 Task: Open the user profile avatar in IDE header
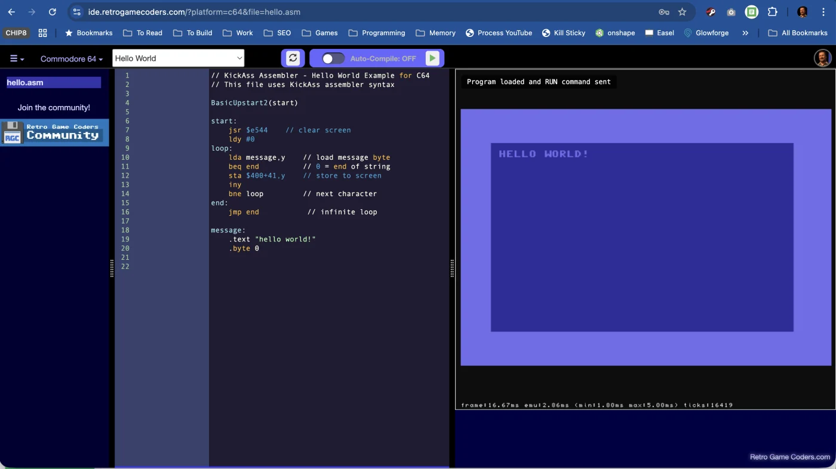coord(823,58)
